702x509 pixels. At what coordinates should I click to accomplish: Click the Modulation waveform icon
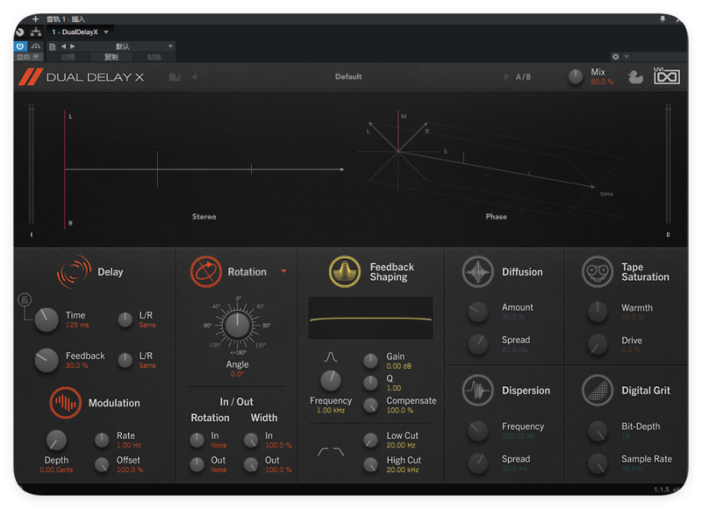point(65,403)
